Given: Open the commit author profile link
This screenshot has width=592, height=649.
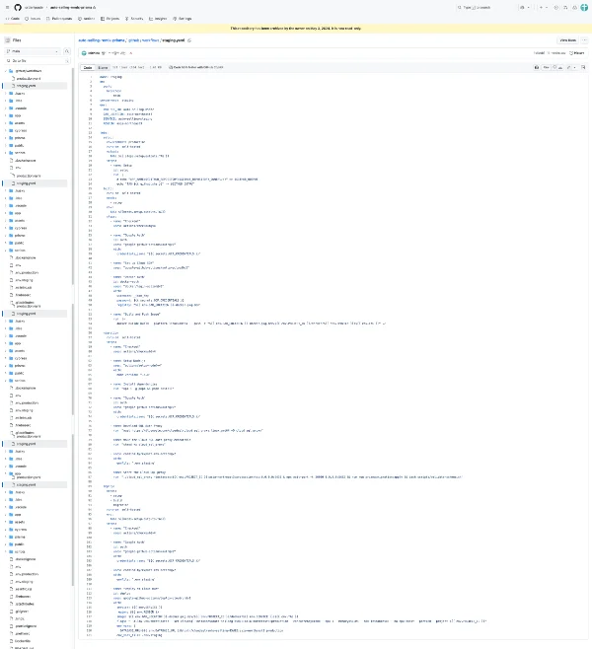Looking at the screenshot, I should tap(94, 53).
